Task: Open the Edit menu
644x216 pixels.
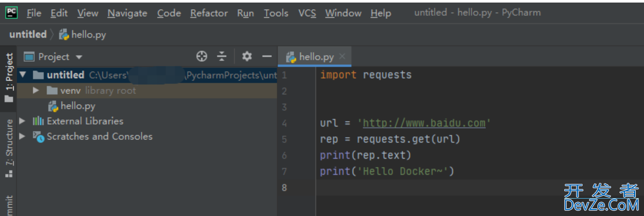Action: 59,13
